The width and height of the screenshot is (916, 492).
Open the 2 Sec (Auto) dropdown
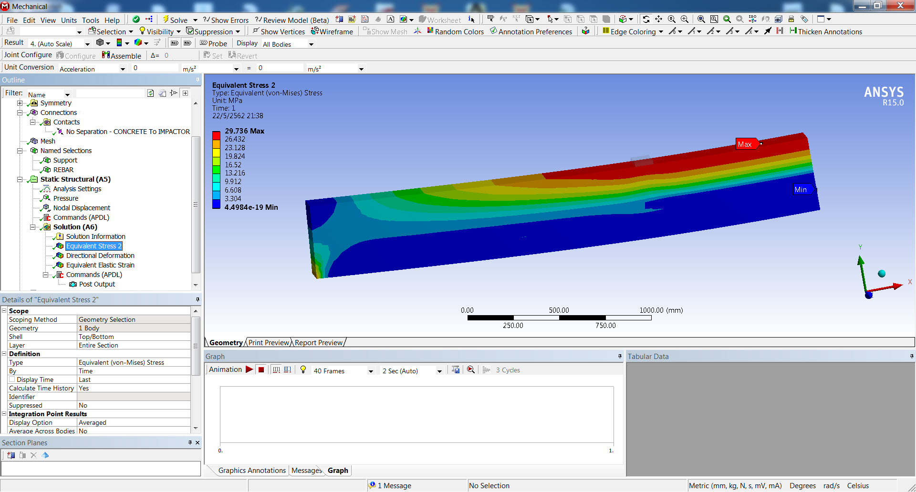point(439,371)
